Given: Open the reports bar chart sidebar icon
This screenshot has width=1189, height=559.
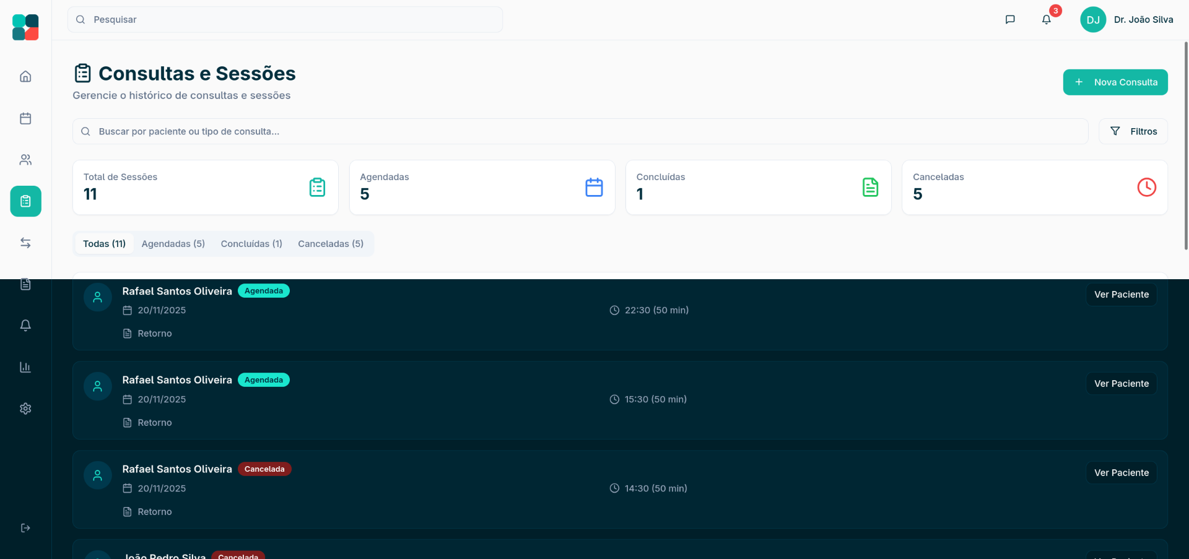Looking at the screenshot, I should 25,367.
